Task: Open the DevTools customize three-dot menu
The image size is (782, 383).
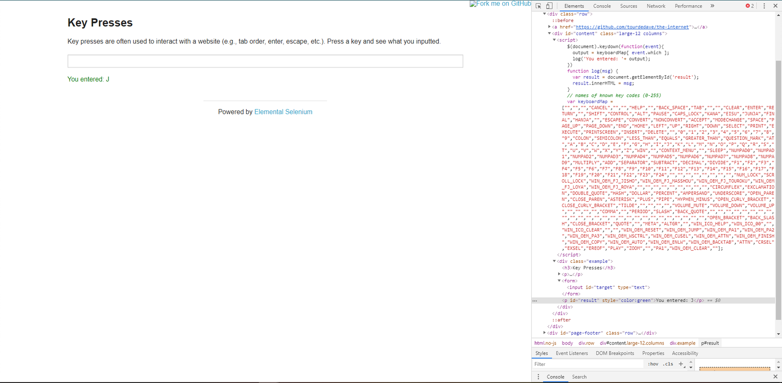Action: click(764, 6)
